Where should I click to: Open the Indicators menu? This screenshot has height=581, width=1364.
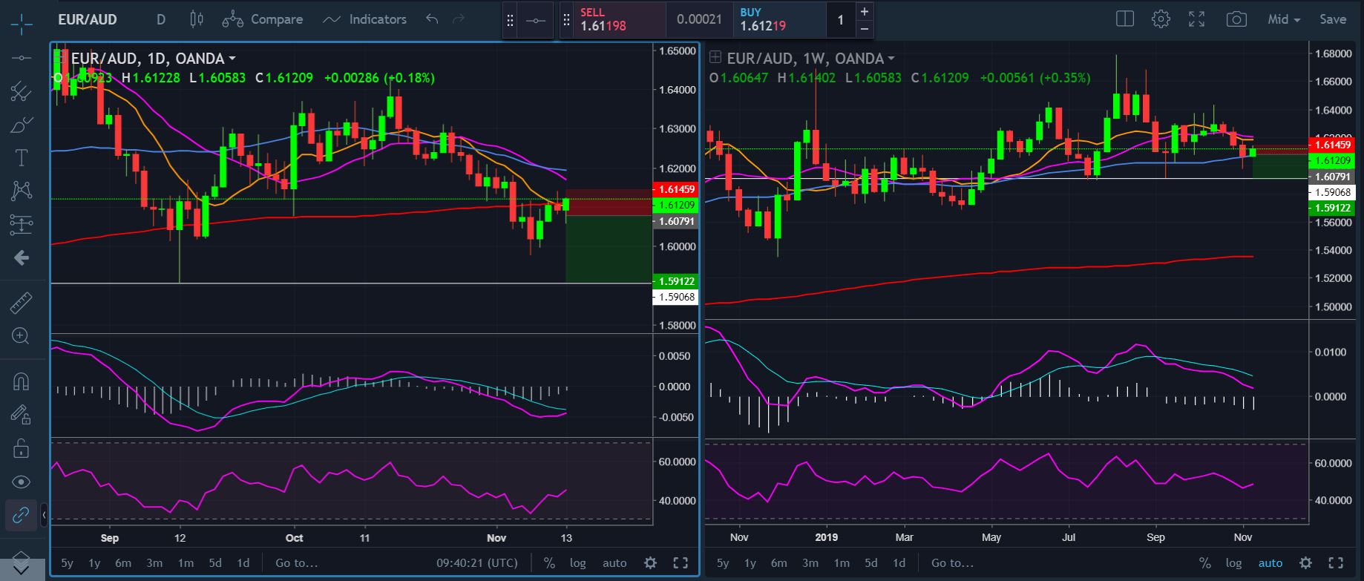click(365, 19)
